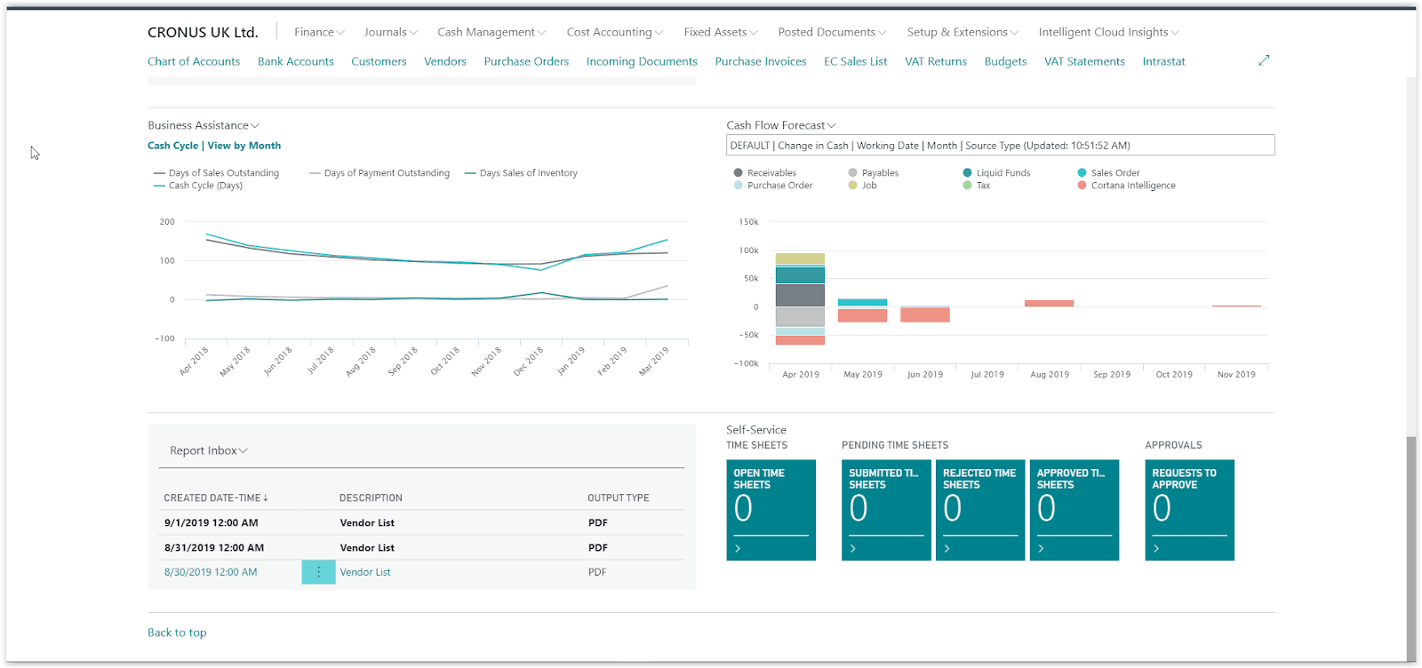
Task: Open the Requests to Approve tile
Action: pyautogui.click(x=1189, y=509)
